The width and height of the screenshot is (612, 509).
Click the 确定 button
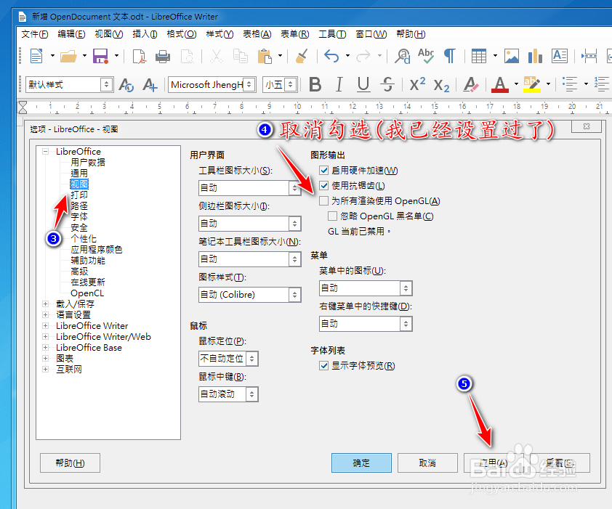[x=361, y=463]
